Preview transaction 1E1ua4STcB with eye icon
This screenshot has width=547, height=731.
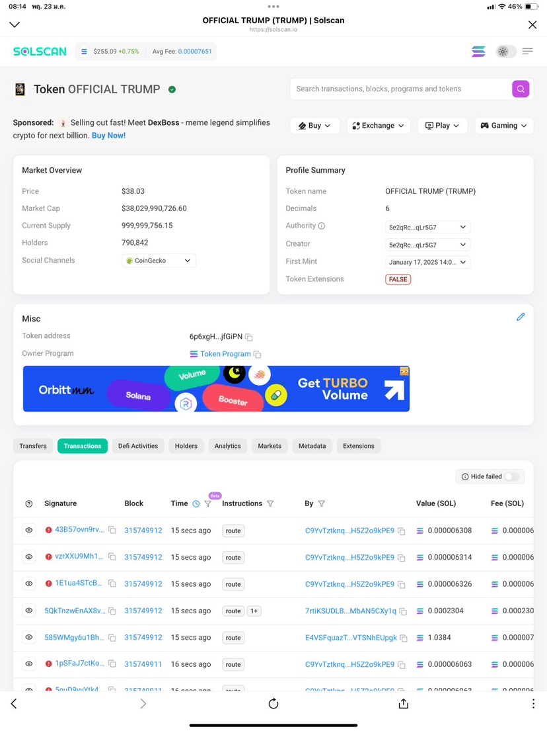click(x=29, y=583)
